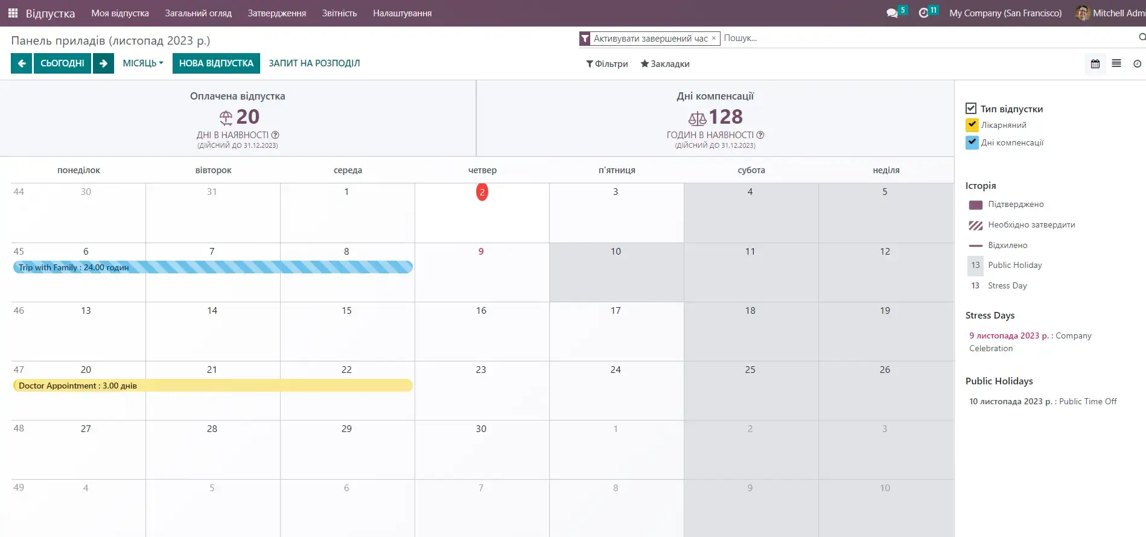This screenshot has width=1146, height=537.
Task: Open the conversations chat icon
Action: tap(892, 13)
